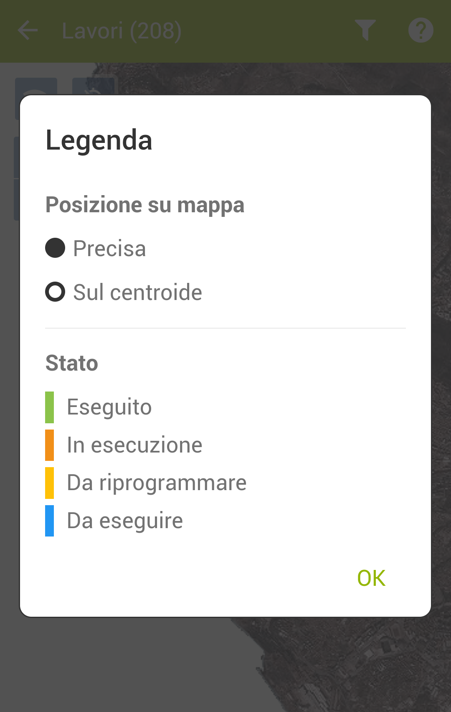Click the Legenda dialog title
Viewport: 451px width, 712px height.
coord(99,140)
